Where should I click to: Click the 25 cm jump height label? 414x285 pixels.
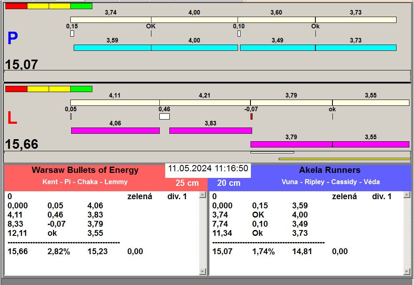point(187,183)
